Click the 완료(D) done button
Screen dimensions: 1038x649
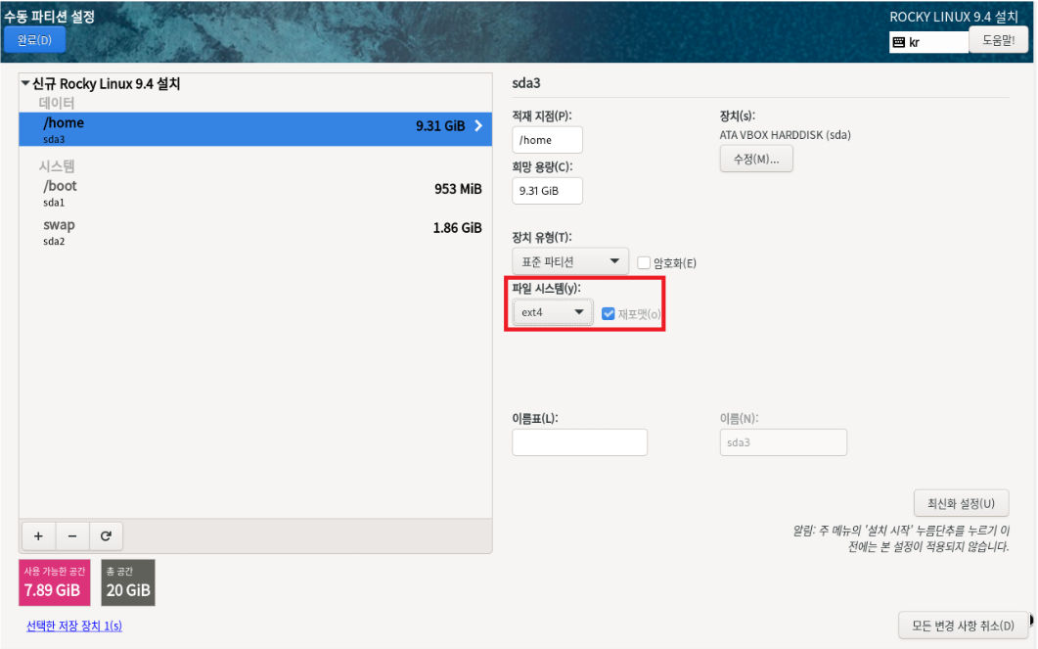point(34,40)
